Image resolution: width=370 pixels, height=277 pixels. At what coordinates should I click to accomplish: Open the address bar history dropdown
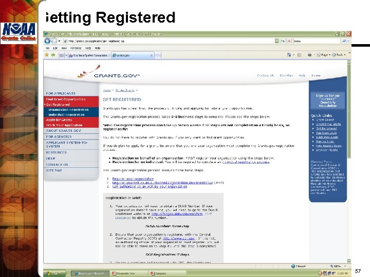(277, 41)
